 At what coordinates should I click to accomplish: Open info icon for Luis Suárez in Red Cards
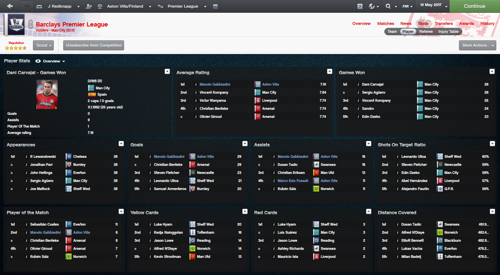[274, 232]
